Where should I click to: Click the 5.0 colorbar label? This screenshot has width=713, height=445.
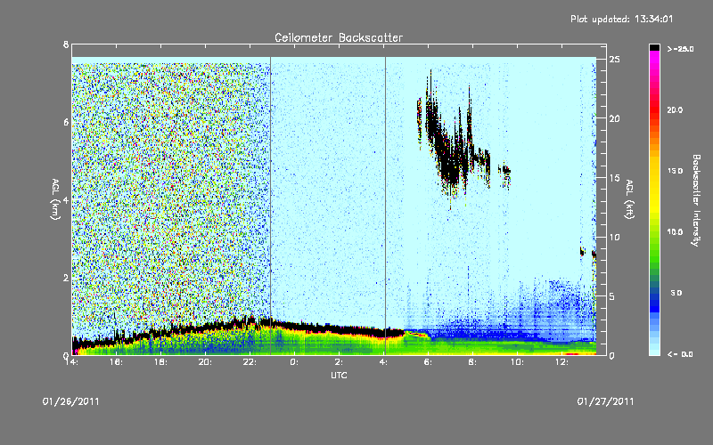coord(676,293)
